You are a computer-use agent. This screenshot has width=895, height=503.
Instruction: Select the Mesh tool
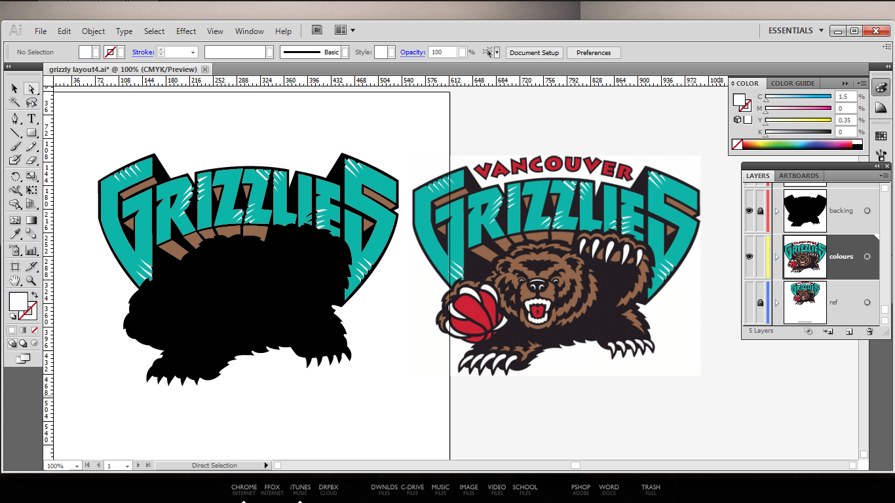[x=14, y=220]
